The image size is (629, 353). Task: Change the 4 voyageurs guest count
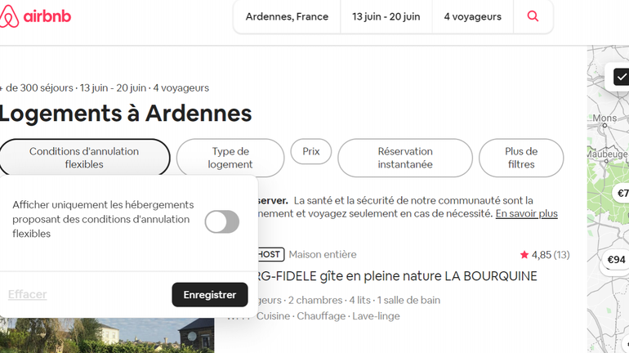pos(472,16)
